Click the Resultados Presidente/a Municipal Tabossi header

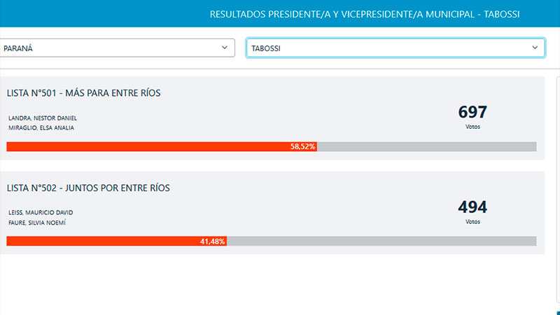click(374, 14)
